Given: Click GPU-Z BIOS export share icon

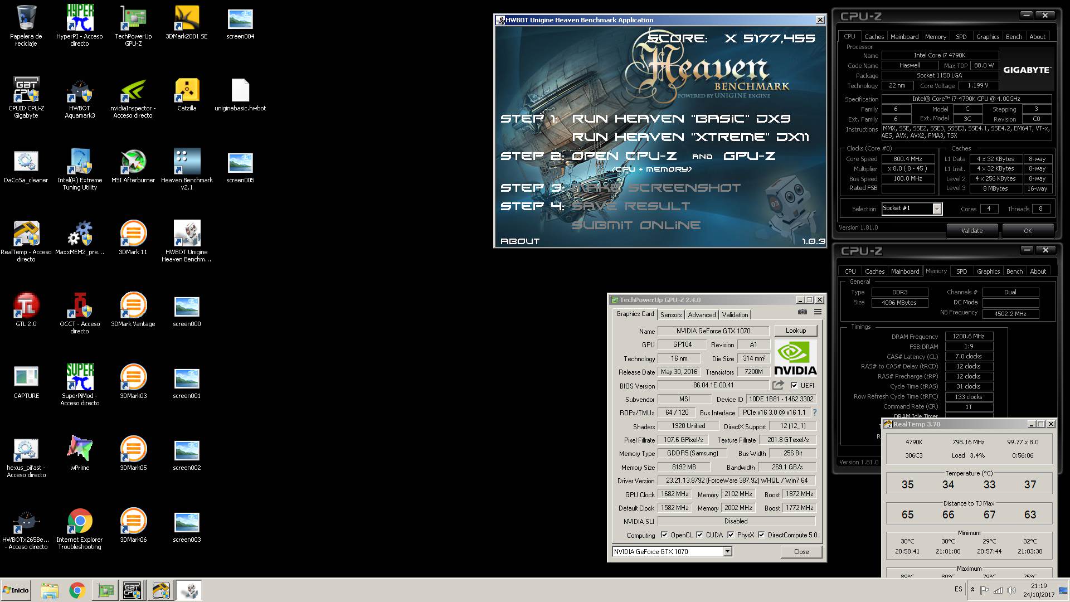Looking at the screenshot, I should (x=778, y=385).
